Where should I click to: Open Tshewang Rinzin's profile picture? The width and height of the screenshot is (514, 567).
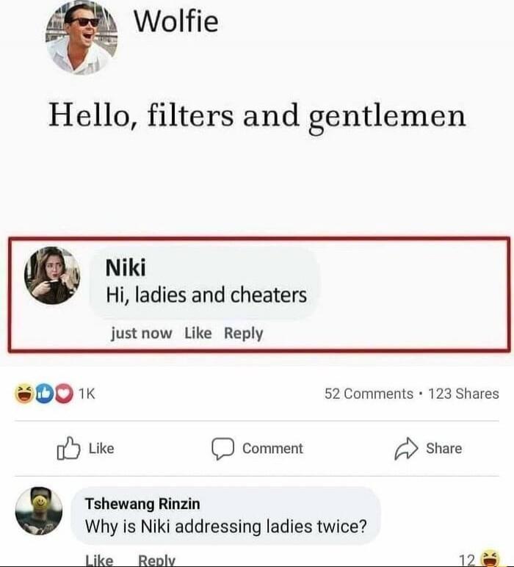(x=39, y=511)
